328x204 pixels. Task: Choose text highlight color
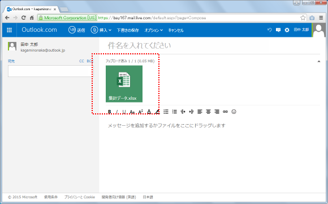pos(157,112)
